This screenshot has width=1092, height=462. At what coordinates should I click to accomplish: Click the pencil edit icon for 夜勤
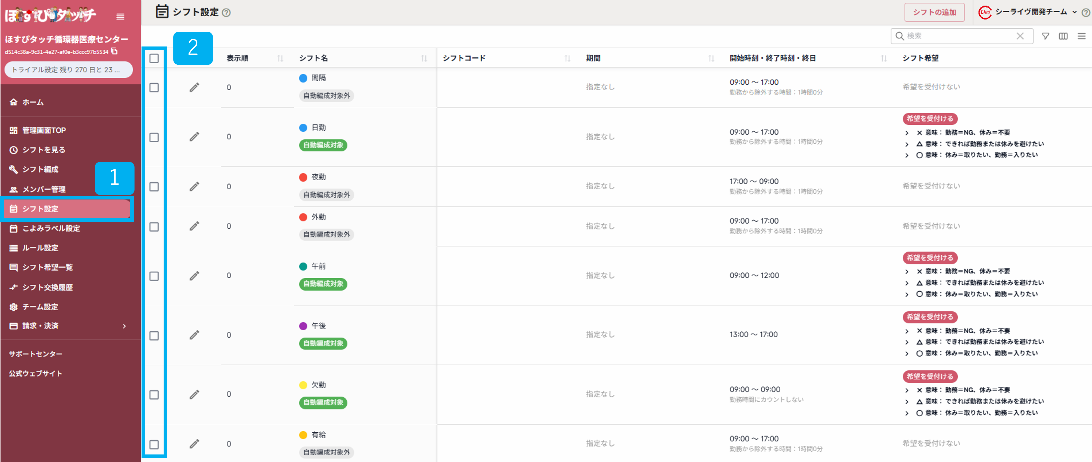click(194, 186)
